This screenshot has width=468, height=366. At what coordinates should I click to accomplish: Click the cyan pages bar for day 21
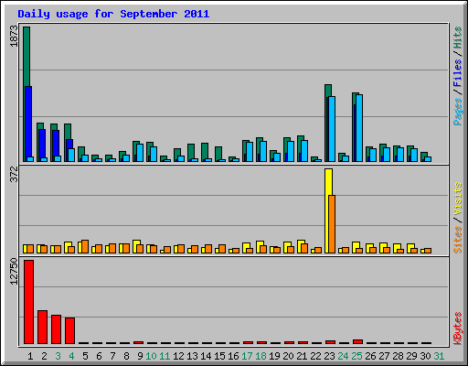[x=304, y=151]
